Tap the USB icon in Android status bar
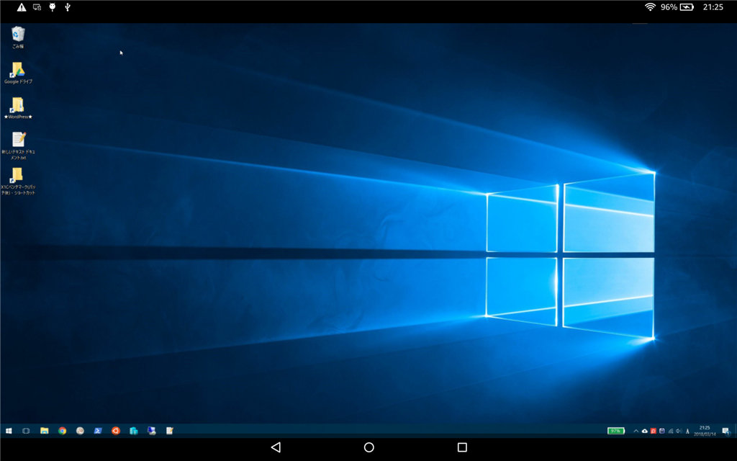 68,7
